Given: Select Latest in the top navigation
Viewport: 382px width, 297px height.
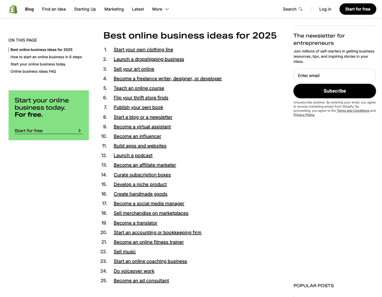Looking at the screenshot, I should tap(138, 9).
